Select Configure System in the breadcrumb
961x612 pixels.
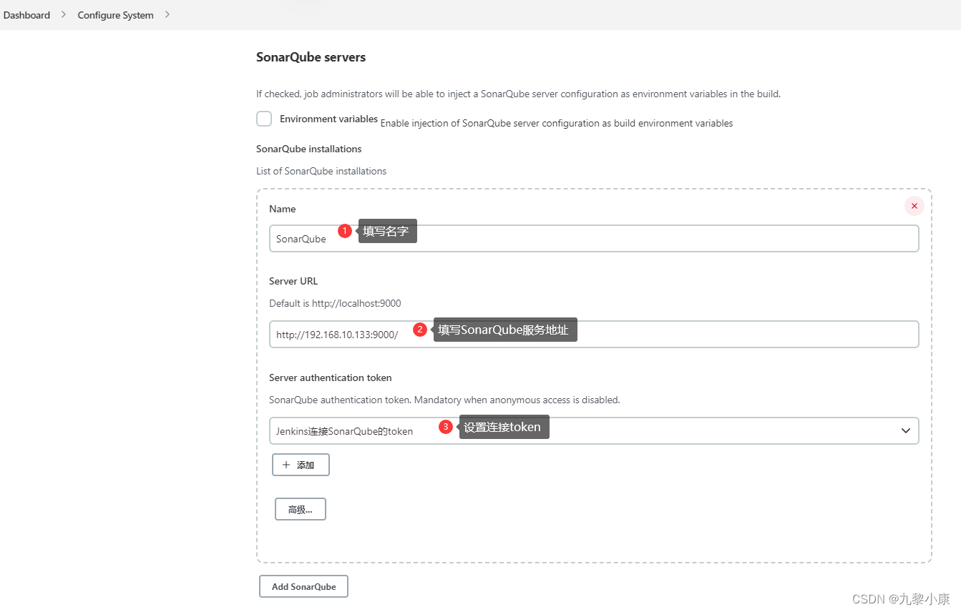point(115,14)
